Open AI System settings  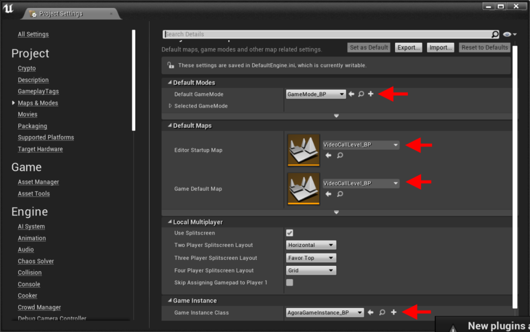[31, 226]
